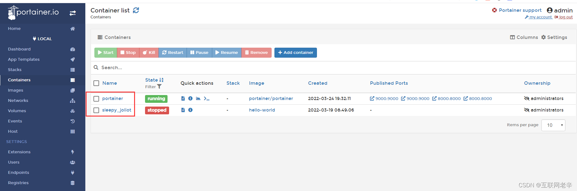Image resolution: width=577 pixels, height=191 pixels.
Task: Click the Extensions bolt icon
Action: click(73, 152)
